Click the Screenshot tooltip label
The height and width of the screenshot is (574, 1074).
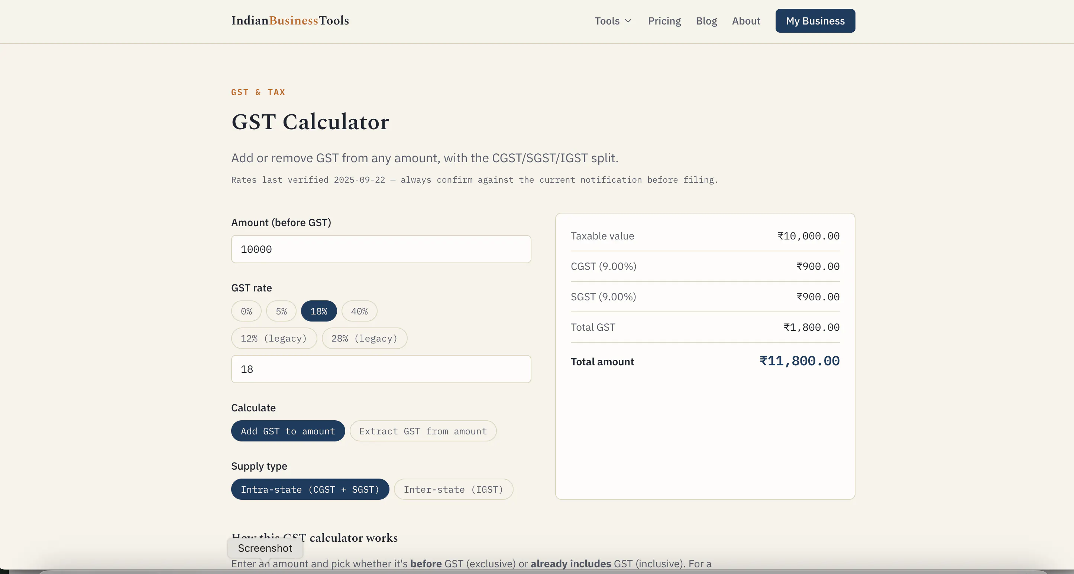265,548
